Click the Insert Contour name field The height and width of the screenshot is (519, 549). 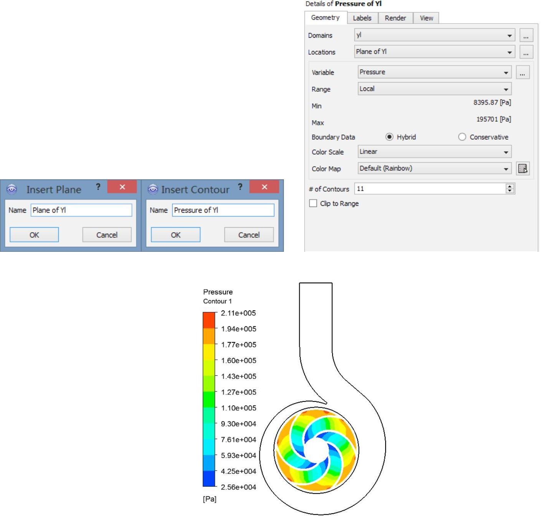(223, 210)
